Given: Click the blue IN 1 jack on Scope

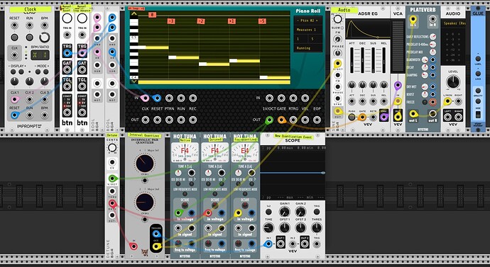Looking at the screenshot, I should (x=268, y=244).
